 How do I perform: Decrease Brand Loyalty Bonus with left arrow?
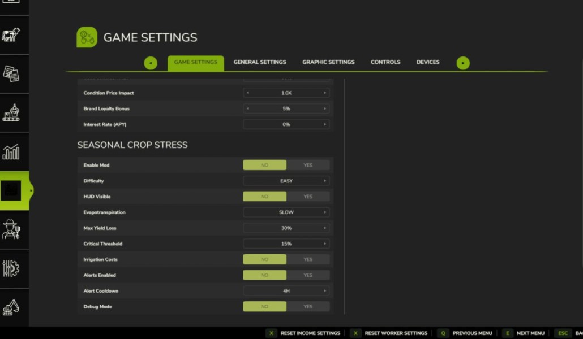(x=248, y=108)
